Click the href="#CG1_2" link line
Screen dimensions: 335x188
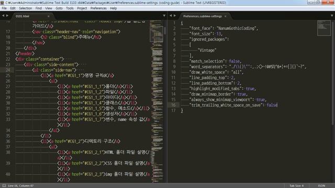pos(80,141)
